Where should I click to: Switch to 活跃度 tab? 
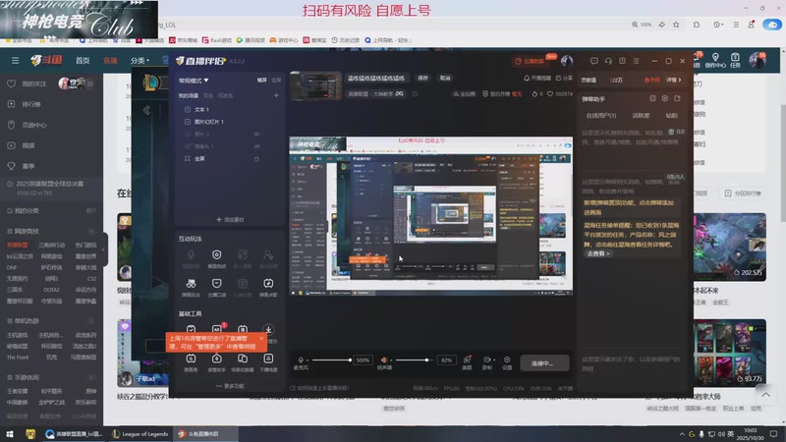click(x=641, y=115)
